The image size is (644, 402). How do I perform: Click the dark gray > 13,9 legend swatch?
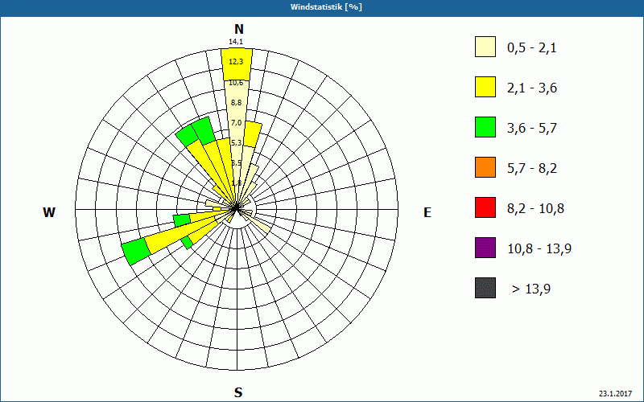coord(485,288)
